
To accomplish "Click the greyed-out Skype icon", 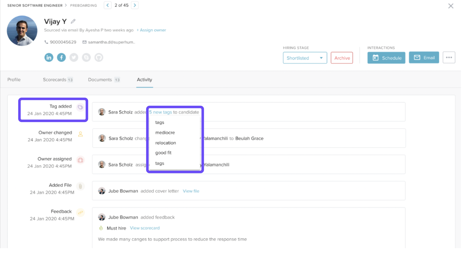I will click(86, 57).
